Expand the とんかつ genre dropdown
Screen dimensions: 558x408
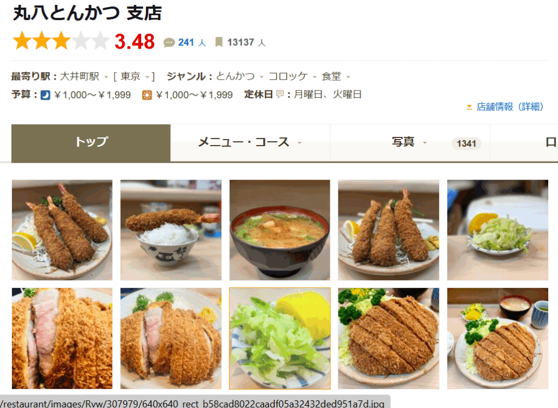[262, 77]
